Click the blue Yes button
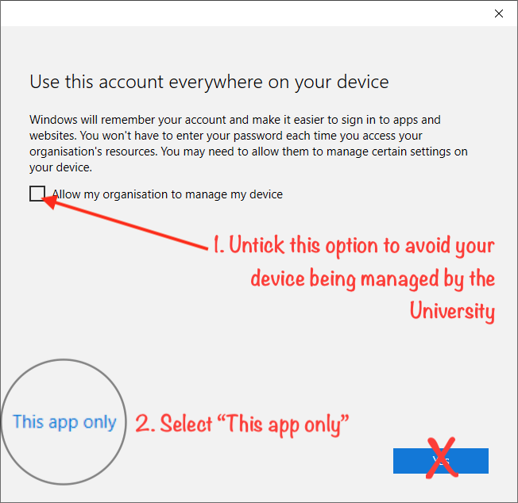Viewport: 518px width, 503px height. [x=440, y=460]
